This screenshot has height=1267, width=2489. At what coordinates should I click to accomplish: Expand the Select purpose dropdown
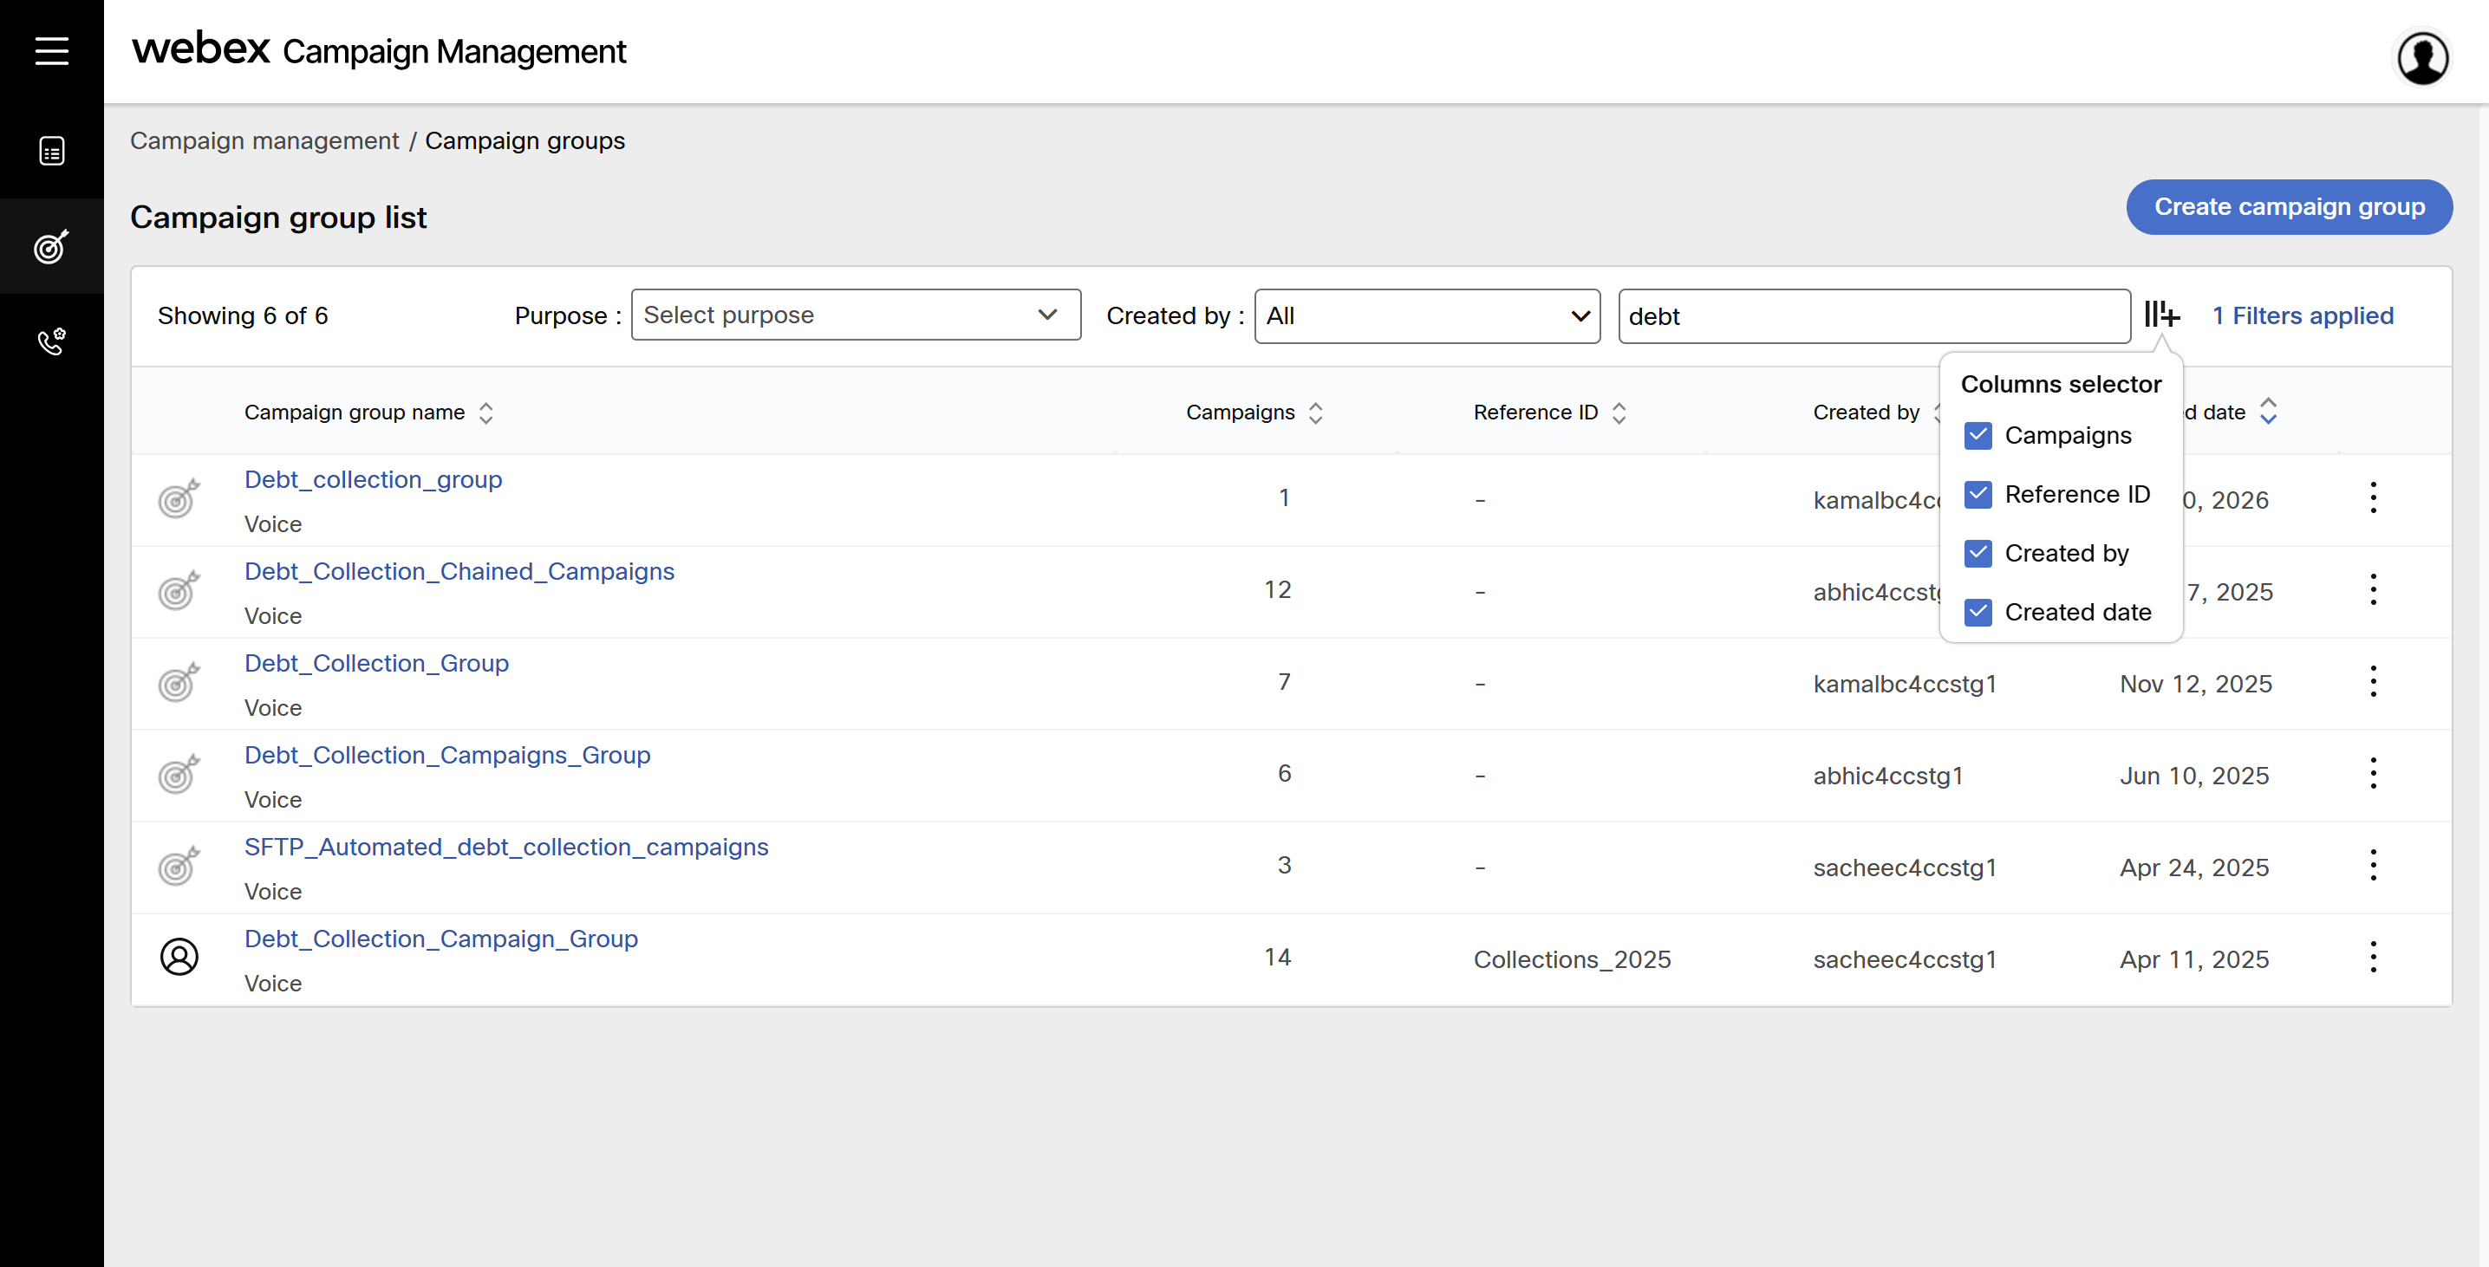855,315
